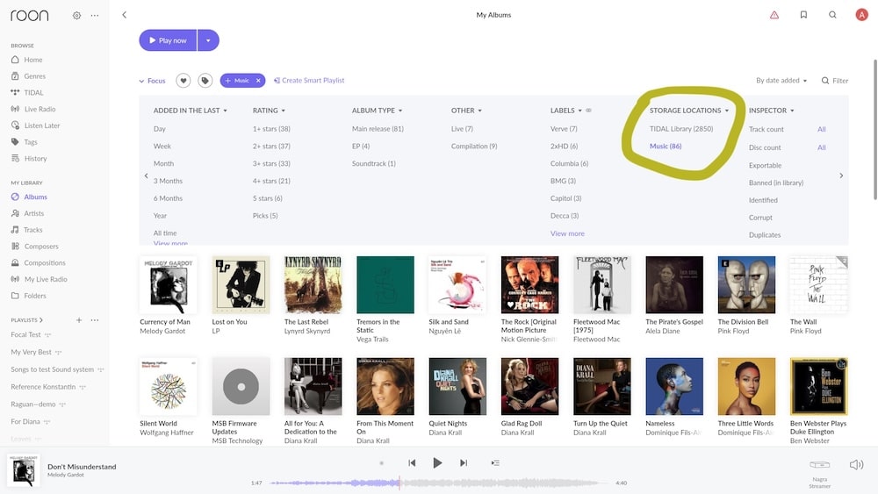
Task: Open Roon settings gear icon
Action: coord(76,16)
